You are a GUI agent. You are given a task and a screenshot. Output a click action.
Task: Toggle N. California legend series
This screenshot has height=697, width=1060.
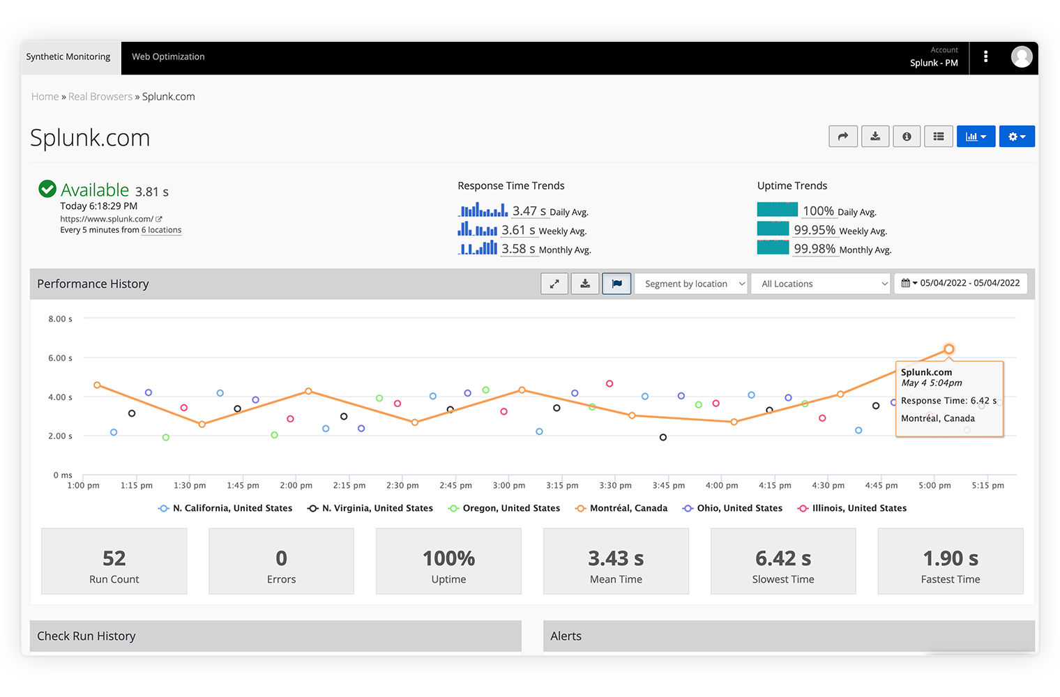[x=226, y=508]
